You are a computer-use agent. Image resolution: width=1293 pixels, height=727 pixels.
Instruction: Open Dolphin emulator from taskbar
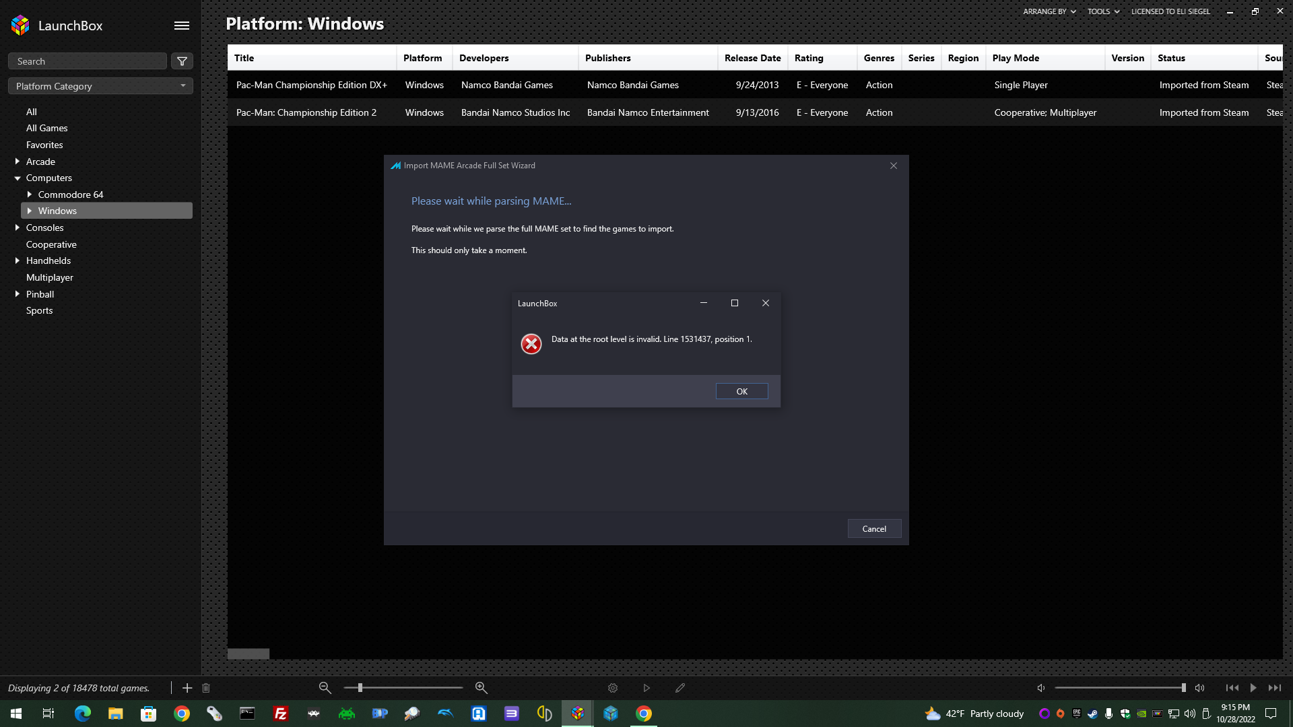[x=446, y=714]
